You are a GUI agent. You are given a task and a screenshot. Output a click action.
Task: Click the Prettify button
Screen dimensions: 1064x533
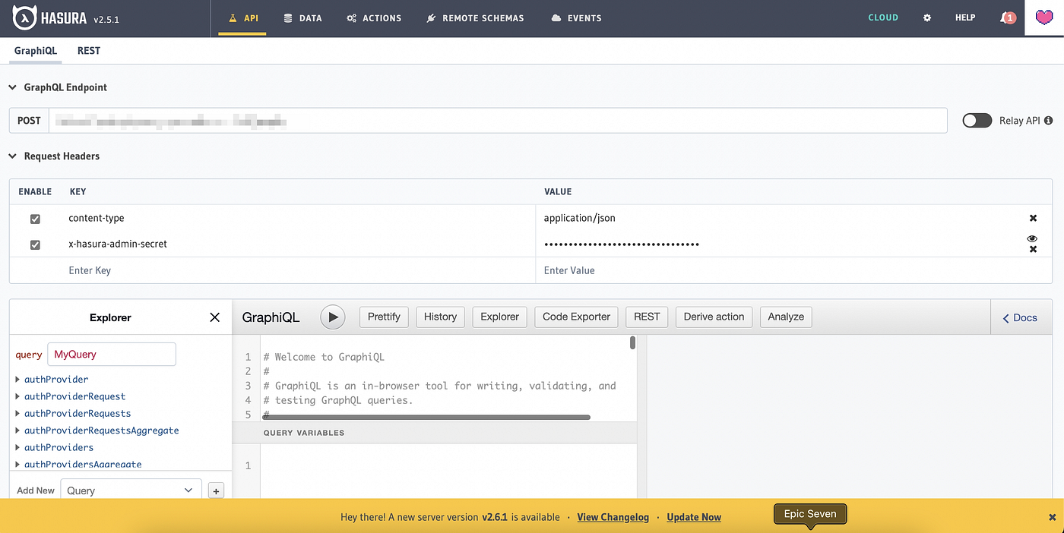coord(384,317)
